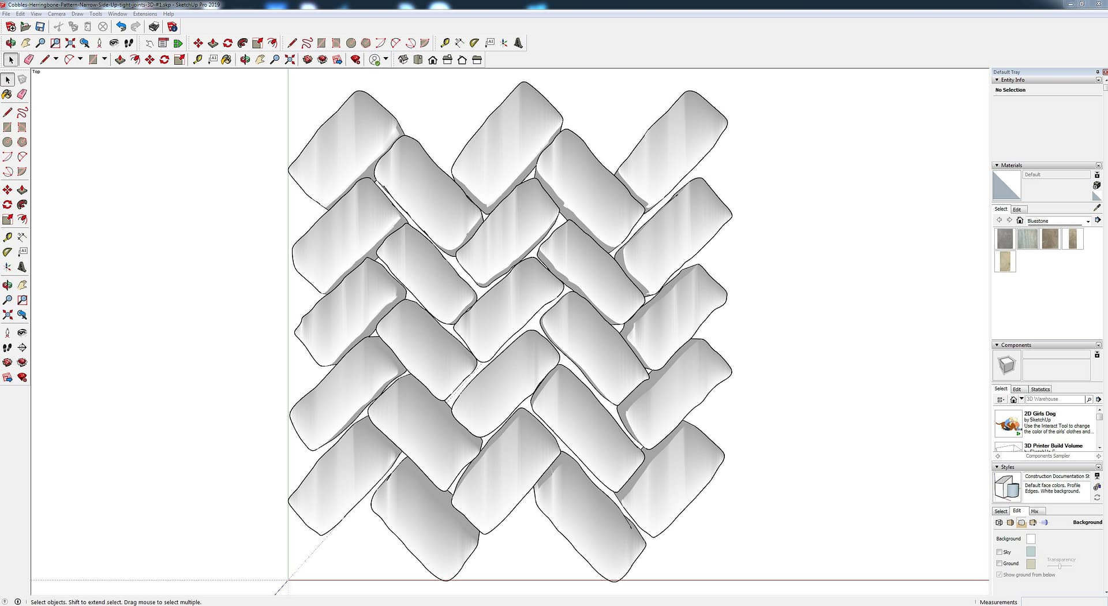
Task: Open the Bluestone materials collection dropdown
Action: [1088, 221]
